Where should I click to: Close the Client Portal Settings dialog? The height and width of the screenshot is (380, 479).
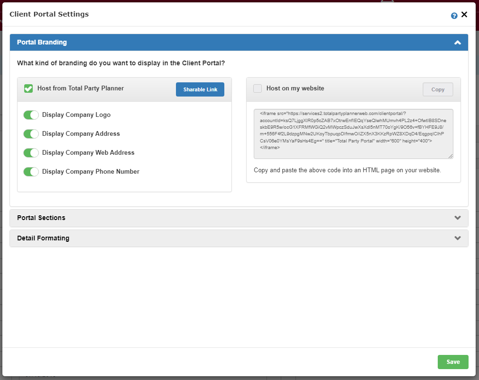click(x=464, y=14)
